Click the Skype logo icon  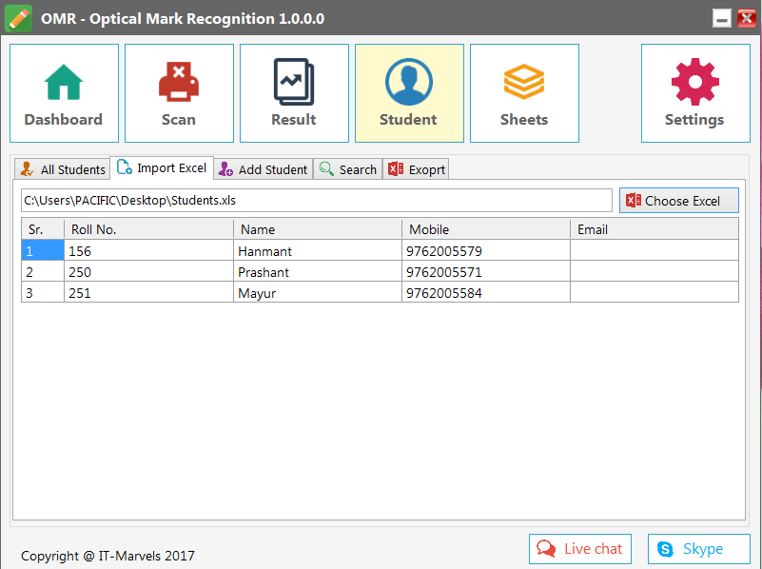click(x=665, y=549)
